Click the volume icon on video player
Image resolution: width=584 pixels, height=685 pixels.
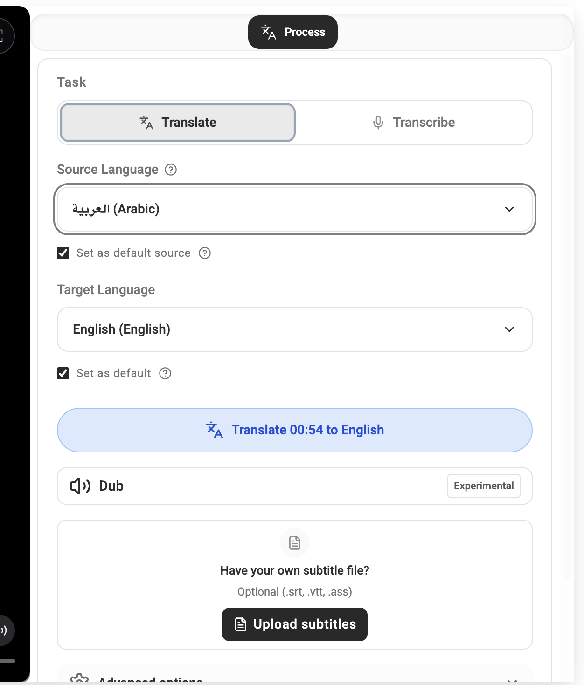pyautogui.click(x=4, y=630)
